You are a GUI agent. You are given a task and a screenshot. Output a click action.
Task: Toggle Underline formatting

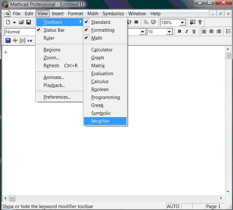click(194, 31)
